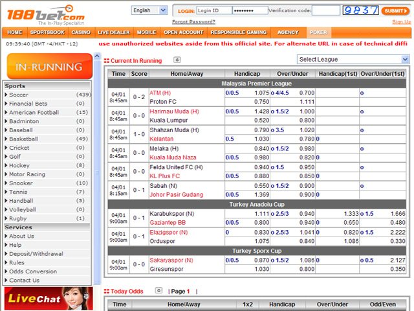
Task: Open the language dropdown showing English
Action: (149, 10)
